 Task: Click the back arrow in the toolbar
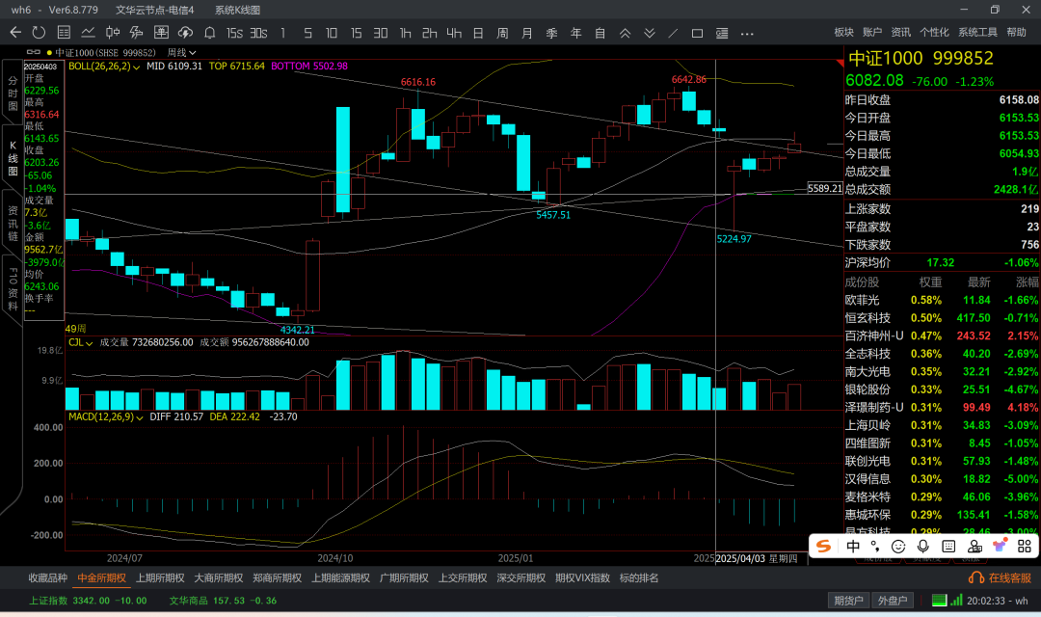[x=15, y=33]
